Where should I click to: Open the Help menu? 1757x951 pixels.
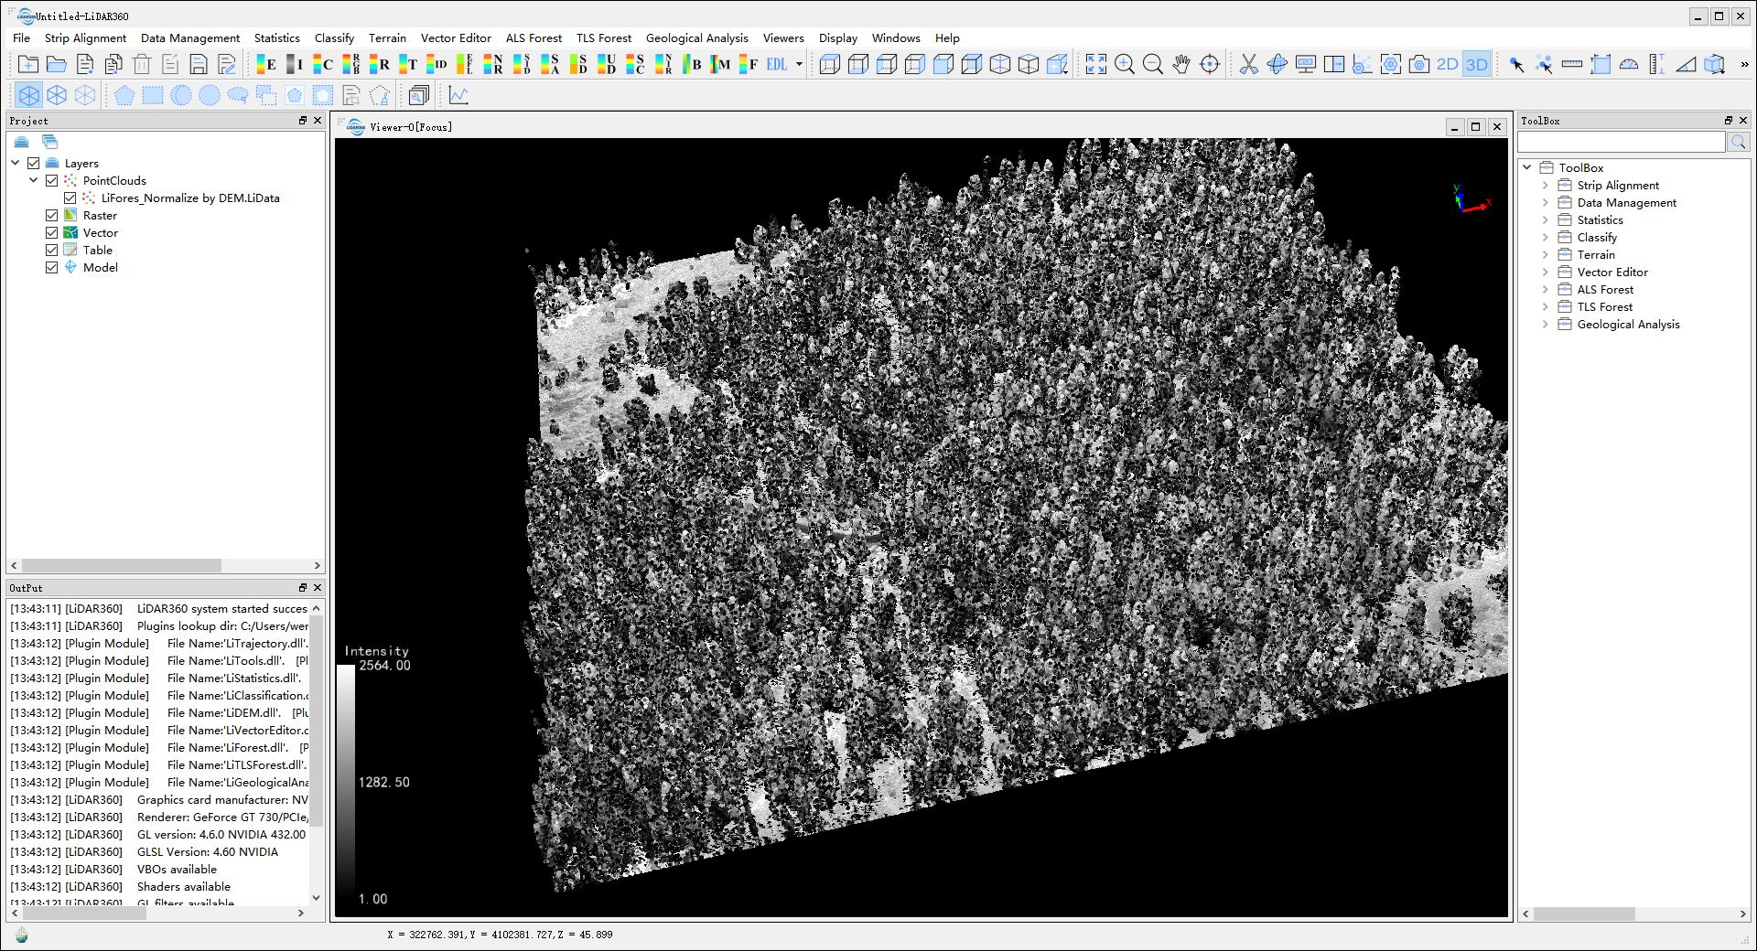click(x=947, y=38)
